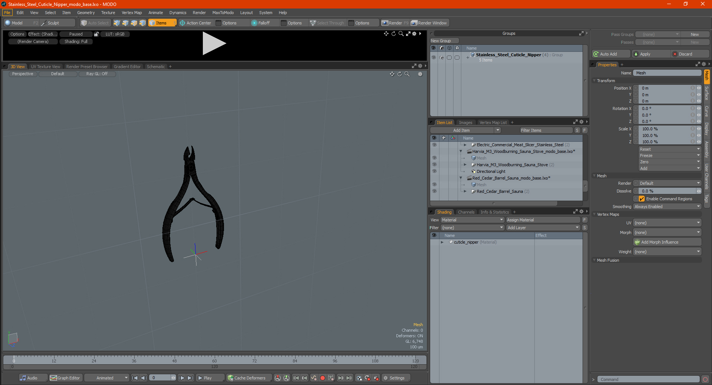
Task: Switch to UV Texture View tab
Action: click(46, 67)
